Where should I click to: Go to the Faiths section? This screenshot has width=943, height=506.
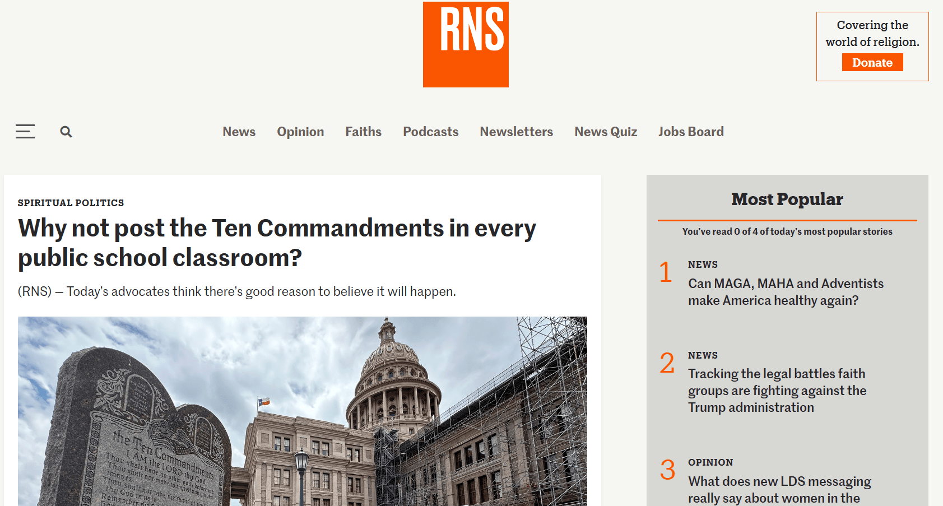363,132
